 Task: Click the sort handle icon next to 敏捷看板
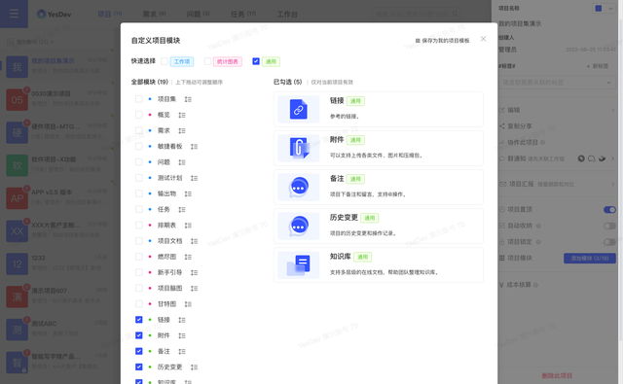coord(194,147)
